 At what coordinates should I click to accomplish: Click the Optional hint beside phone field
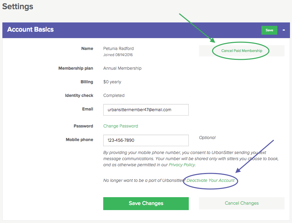point(207,138)
